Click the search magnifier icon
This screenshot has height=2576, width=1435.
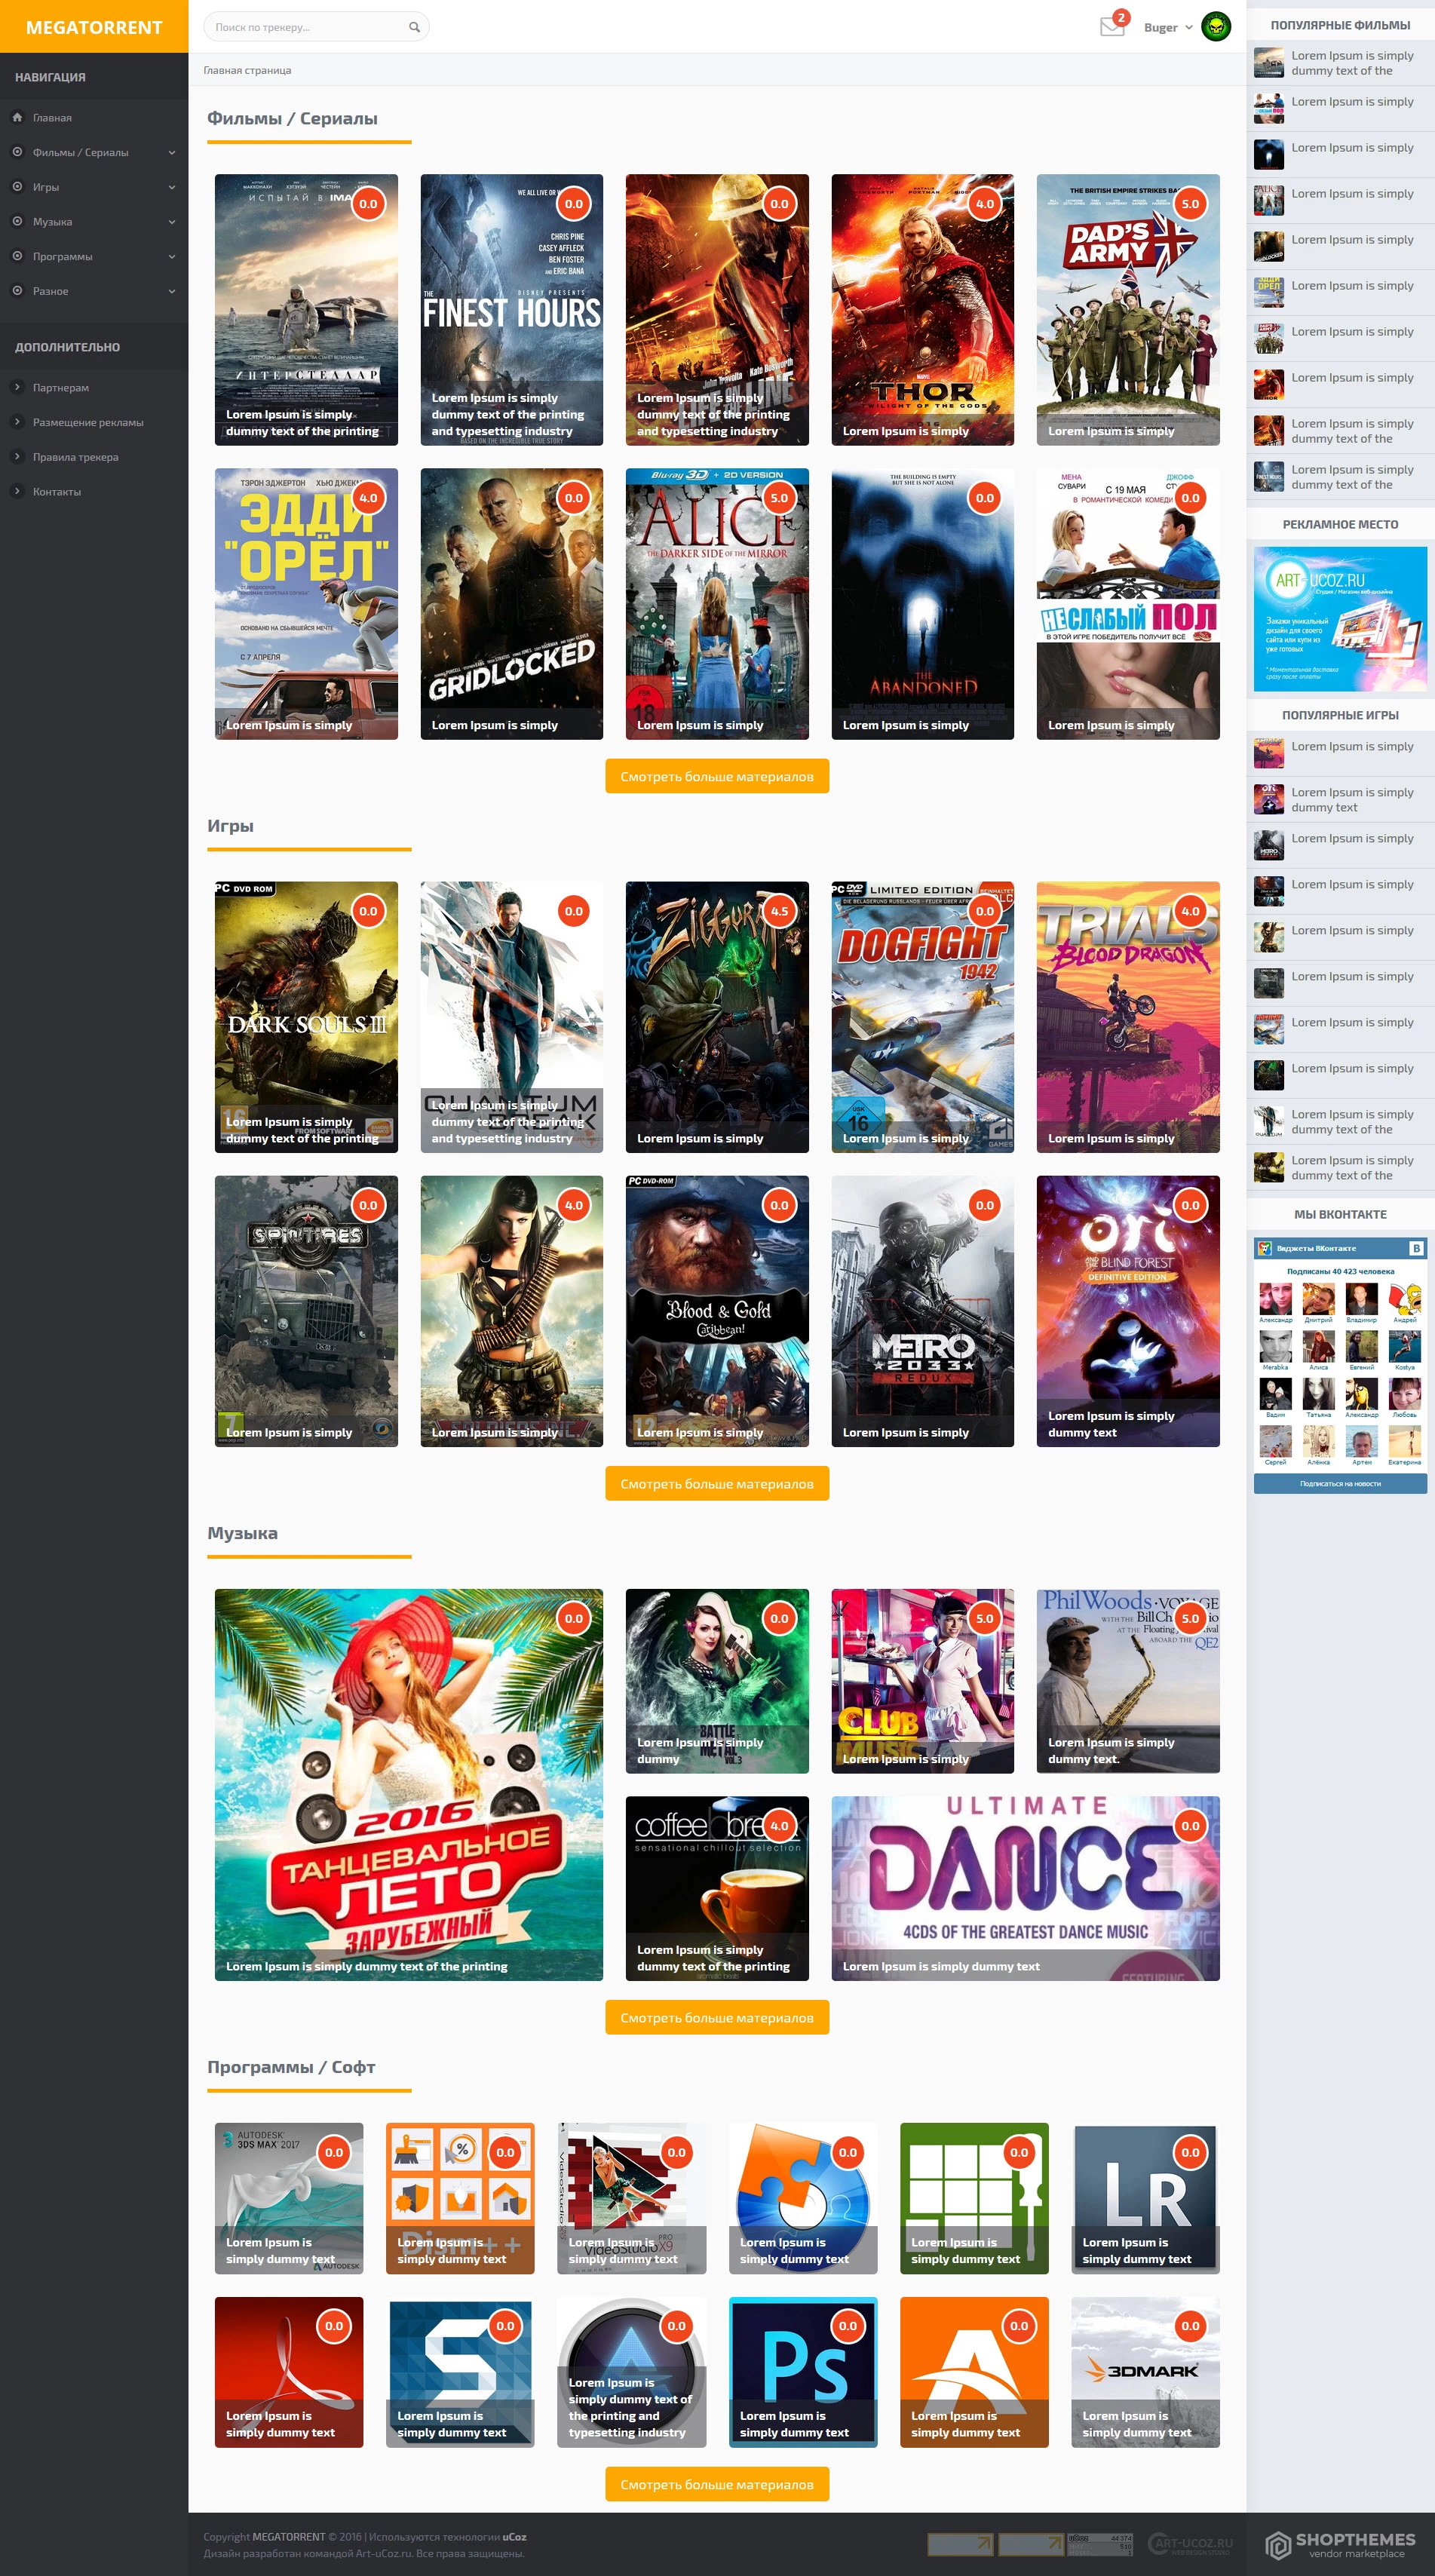pyautogui.click(x=414, y=27)
